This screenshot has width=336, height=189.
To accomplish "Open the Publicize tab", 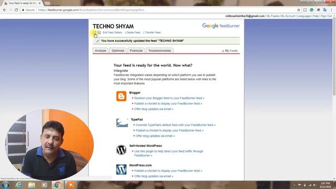I will (136, 50).
